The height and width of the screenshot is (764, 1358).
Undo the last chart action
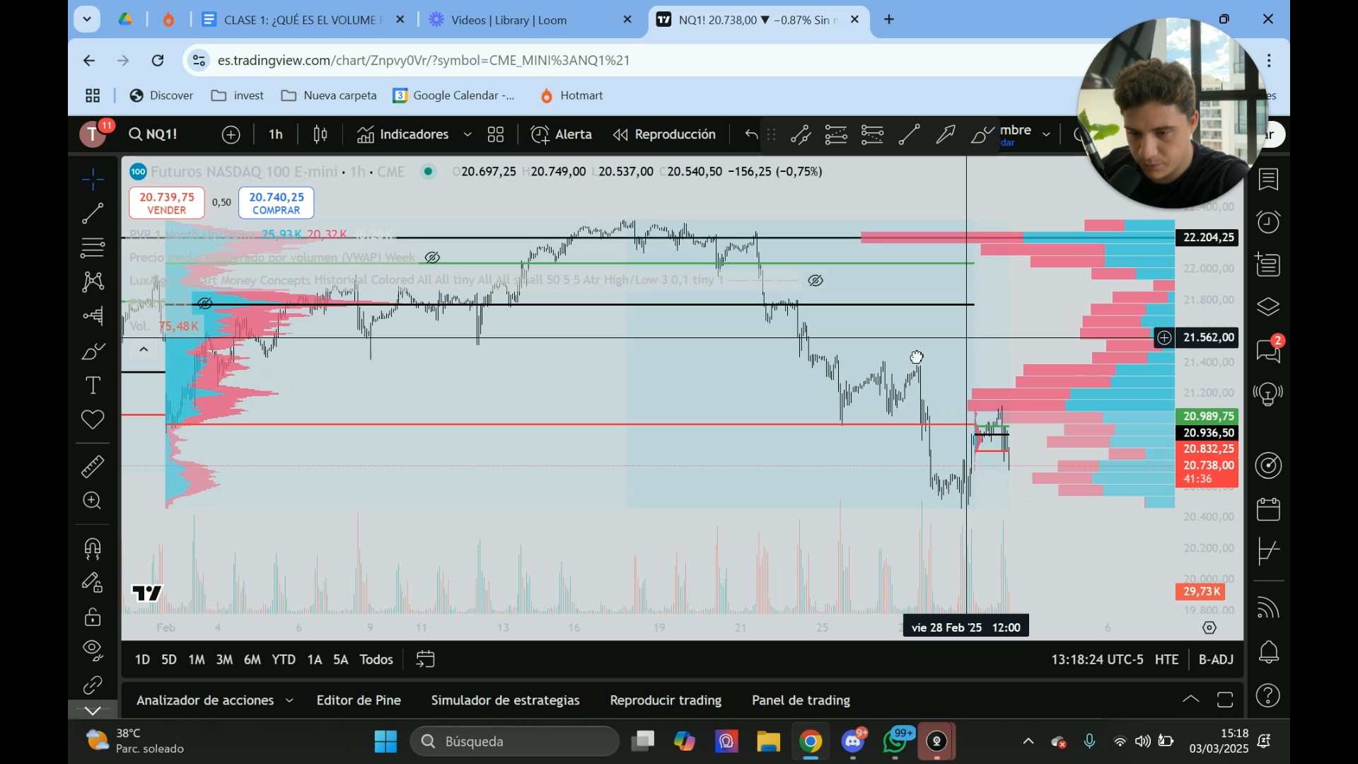pyautogui.click(x=751, y=134)
